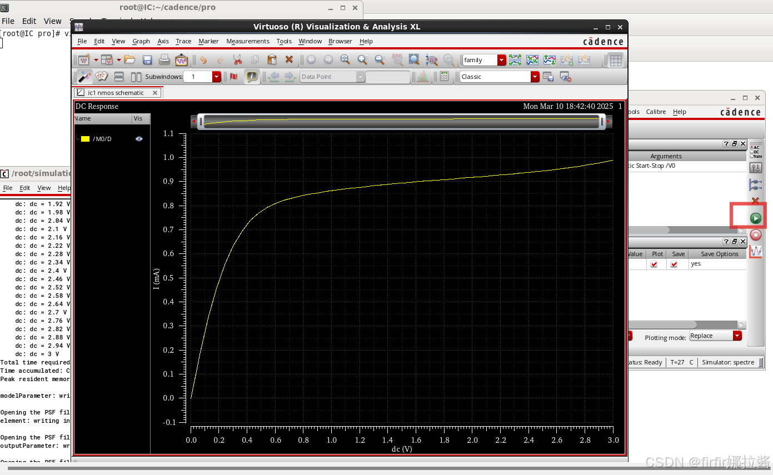Open the Graph menu
This screenshot has height=475, width=773.
pyautogui.click(x=141, y=41)
